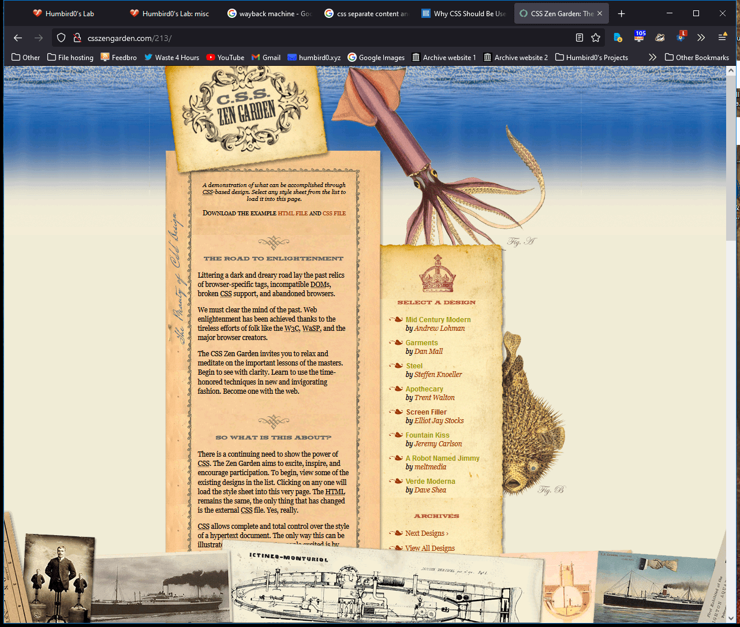
Task: Open the File hosting bookmarks folder
Action: (70, 57)
